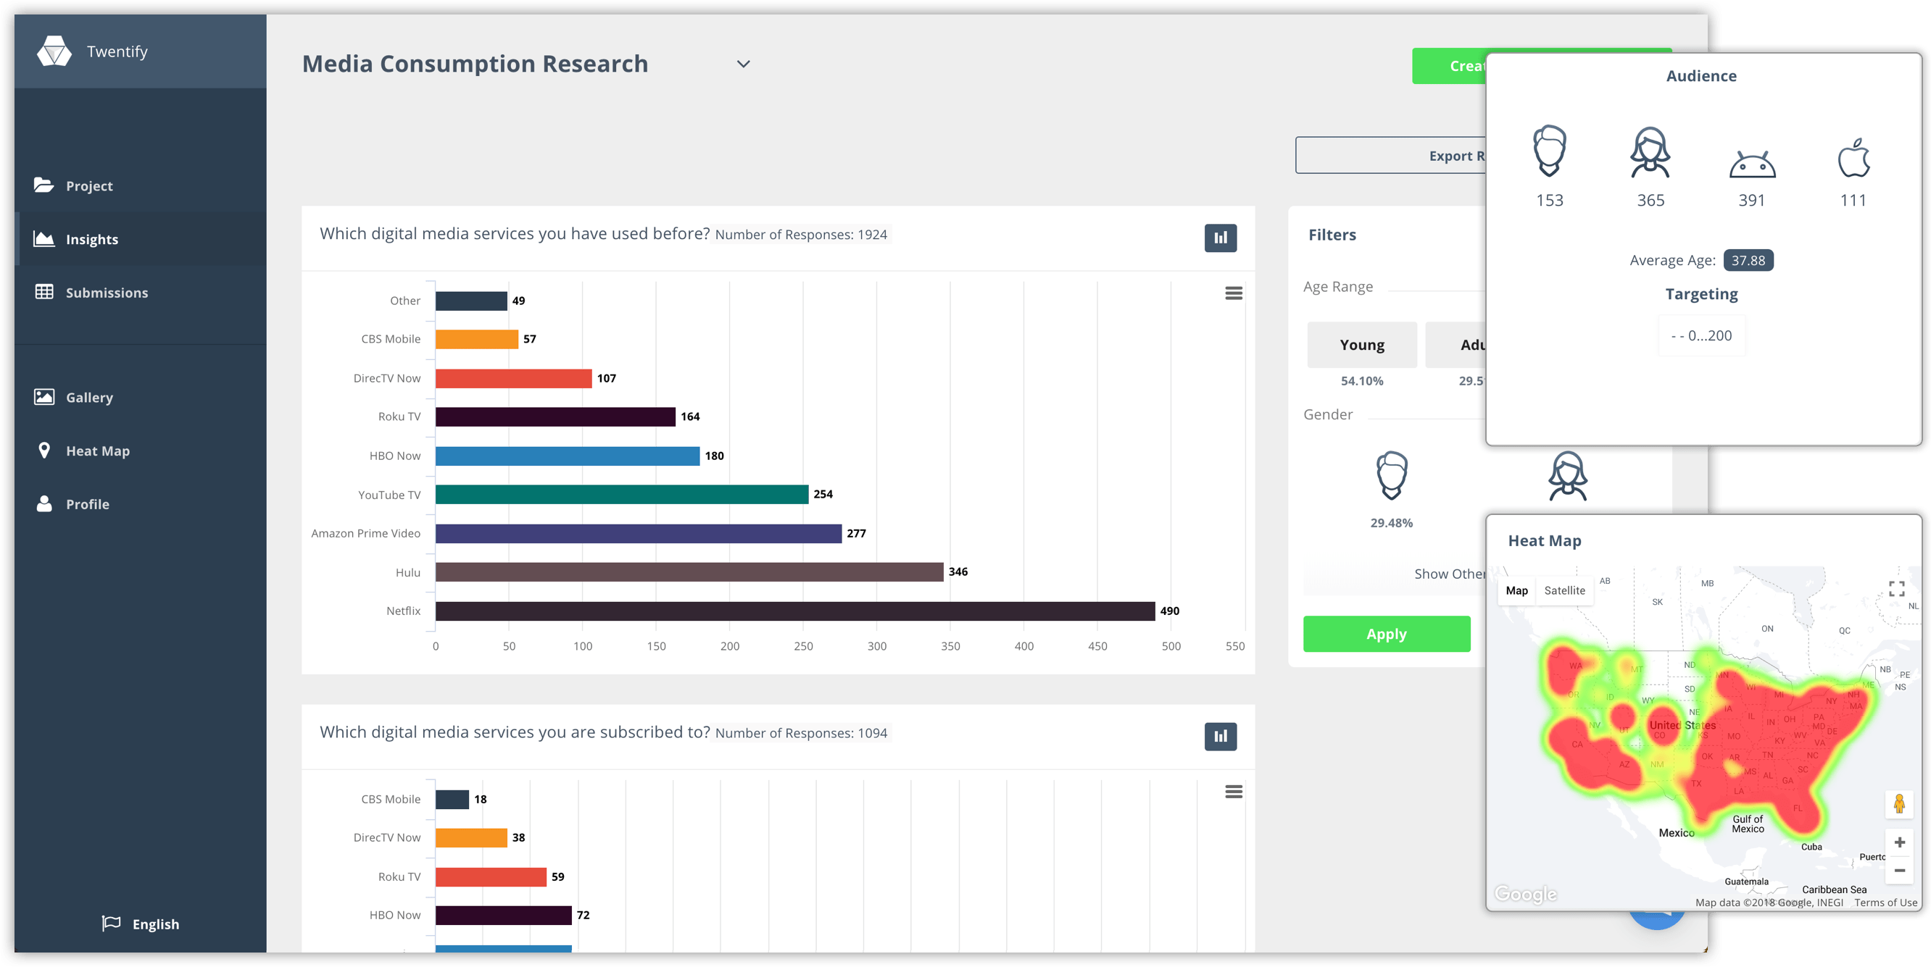The image size is (1931, 967).
Task: Switch chart type for 'subscribed to' question
Action: point(1221,735)
